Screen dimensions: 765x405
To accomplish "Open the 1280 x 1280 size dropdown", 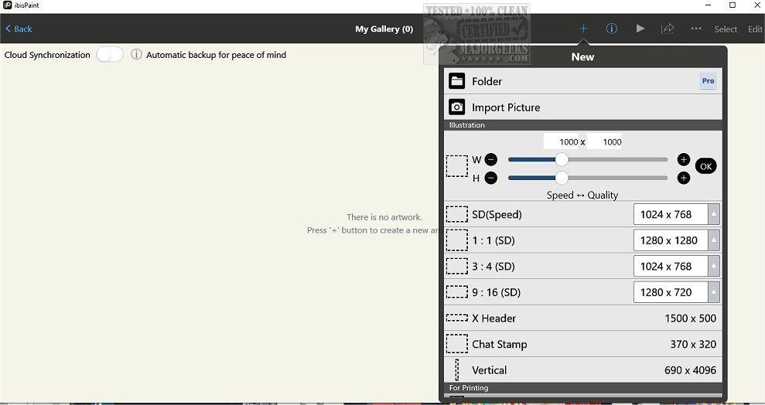I will (x=676, y=240).
